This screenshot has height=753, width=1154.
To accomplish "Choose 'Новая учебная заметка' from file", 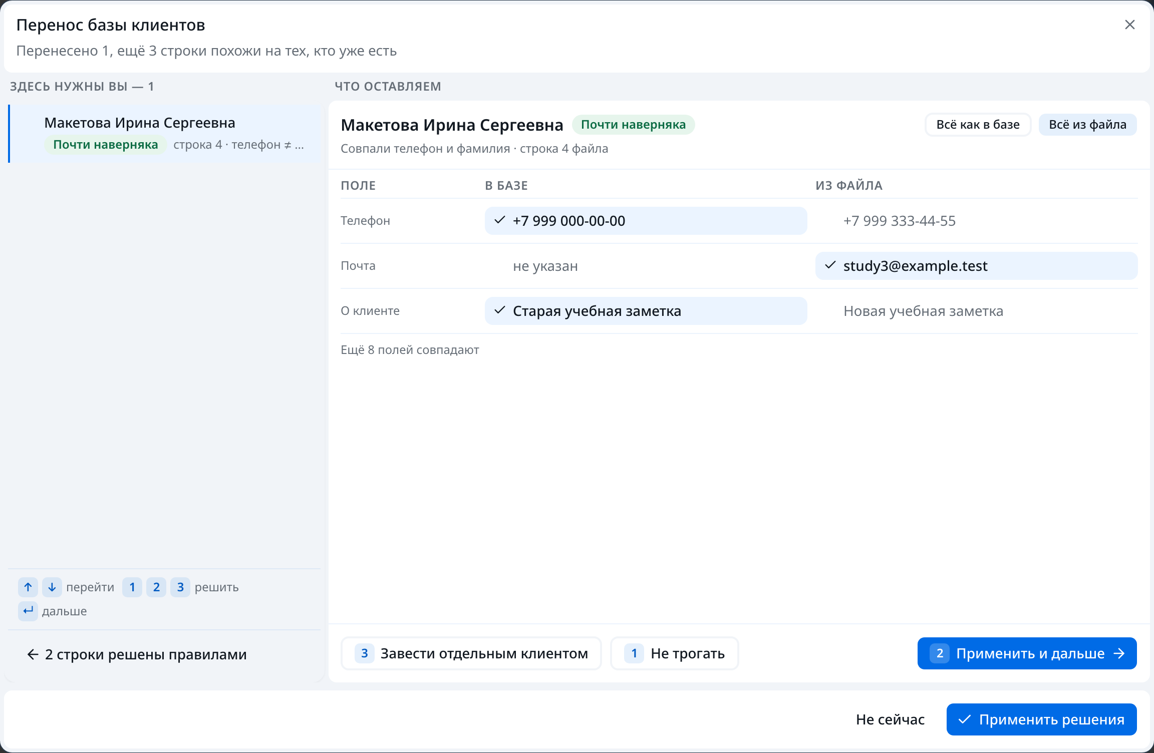I will pyautogui.click(x=976, y=311).
